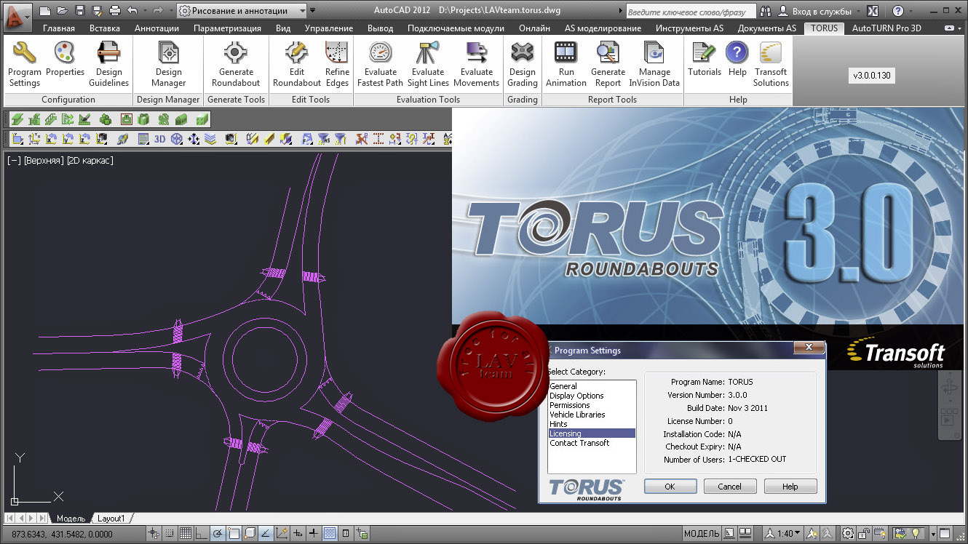Open the [2D каркас] visual style menu
The image size is (968, 544).
click(90, 161)
